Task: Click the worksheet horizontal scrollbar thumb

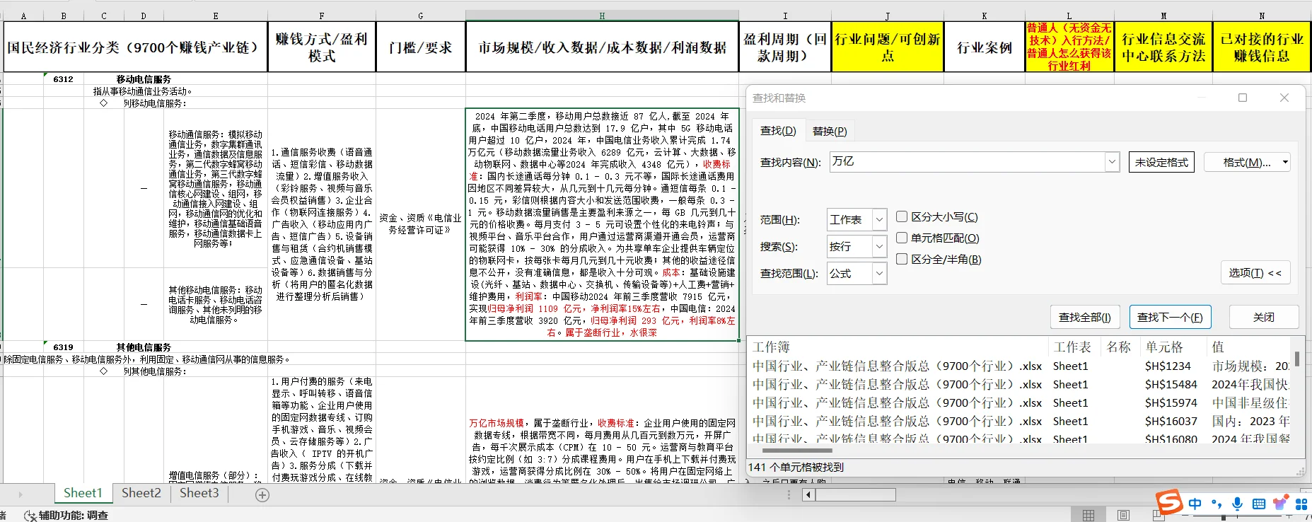Action: point(856,494)
